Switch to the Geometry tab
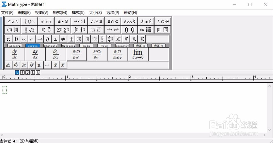 pos(122,46)
